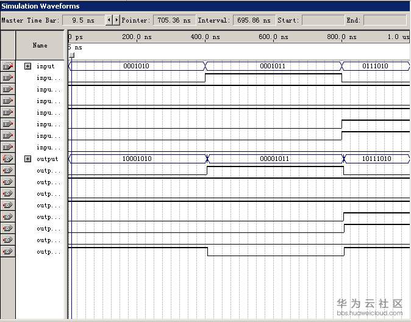Step the master time bar to the next transition
Viewport: 411px width, 322px height.
point(116,20)
